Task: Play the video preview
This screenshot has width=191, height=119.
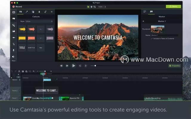Action: (74, 66)
